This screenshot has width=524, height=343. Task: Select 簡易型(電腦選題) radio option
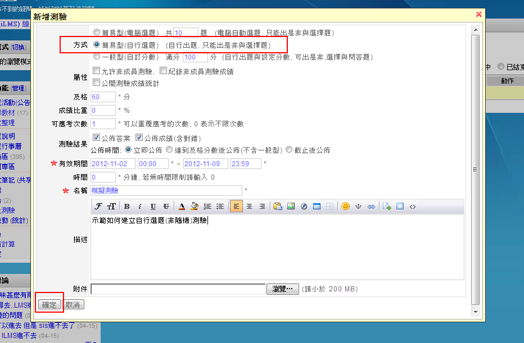pos(97,33)
